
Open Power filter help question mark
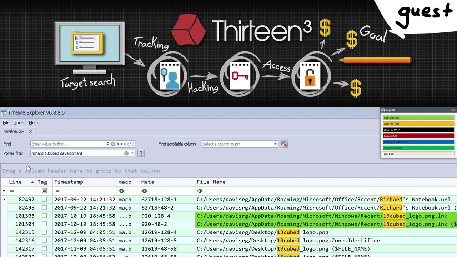[141, 153]
